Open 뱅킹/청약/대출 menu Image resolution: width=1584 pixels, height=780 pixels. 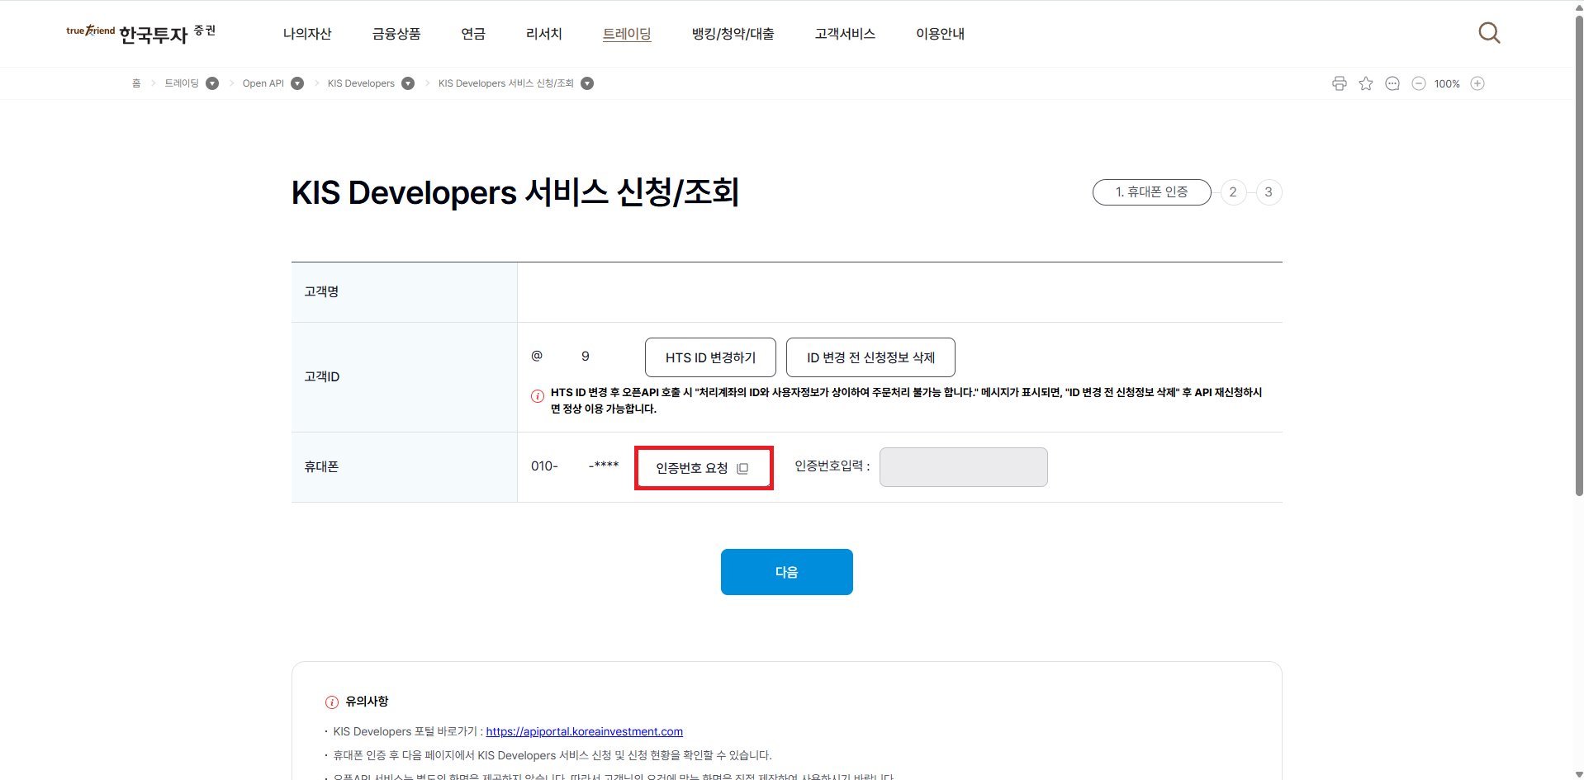[x=733, y=34]
